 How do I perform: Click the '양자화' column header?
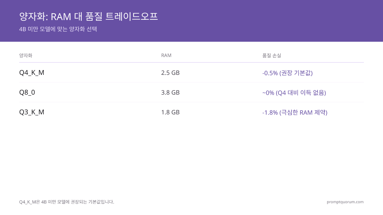coord(26,55)
